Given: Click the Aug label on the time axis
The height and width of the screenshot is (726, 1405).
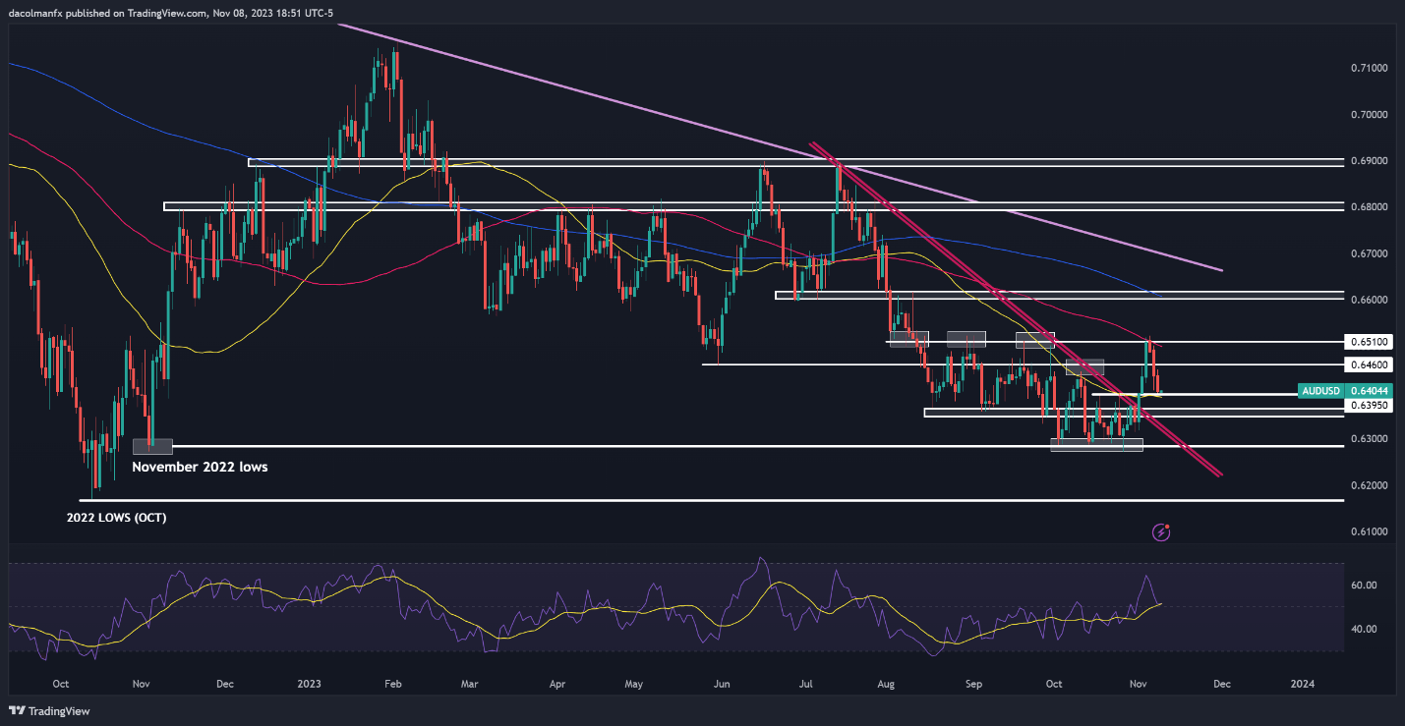Looking at the screenshot, I should point(886,683).
